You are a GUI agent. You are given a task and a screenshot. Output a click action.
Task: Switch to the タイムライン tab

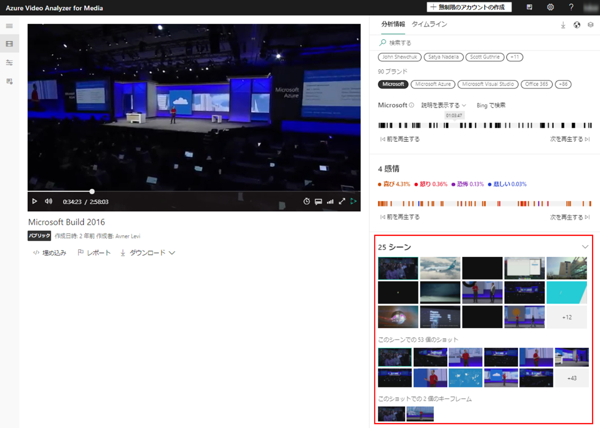pos(429,24)
